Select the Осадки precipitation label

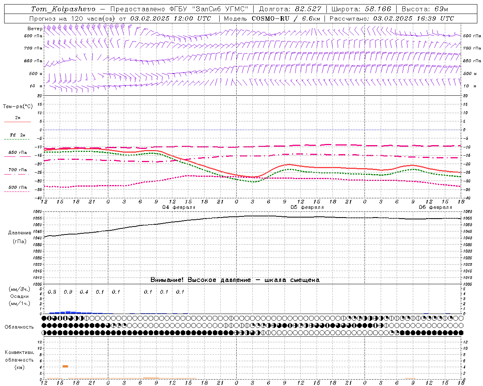[19, 296]
